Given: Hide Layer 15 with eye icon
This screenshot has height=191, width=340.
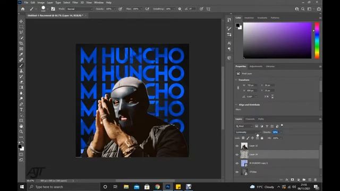Looking at the screenshot, I should pyautogui.click(x=237, y=146).
